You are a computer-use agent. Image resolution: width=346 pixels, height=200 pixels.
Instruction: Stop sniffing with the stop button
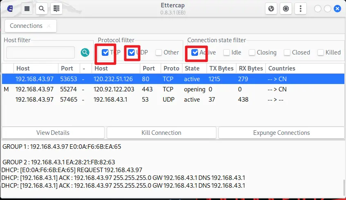pos(27,9)
